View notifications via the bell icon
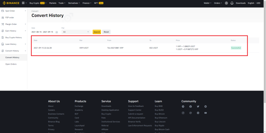 (x=232, y=3)
